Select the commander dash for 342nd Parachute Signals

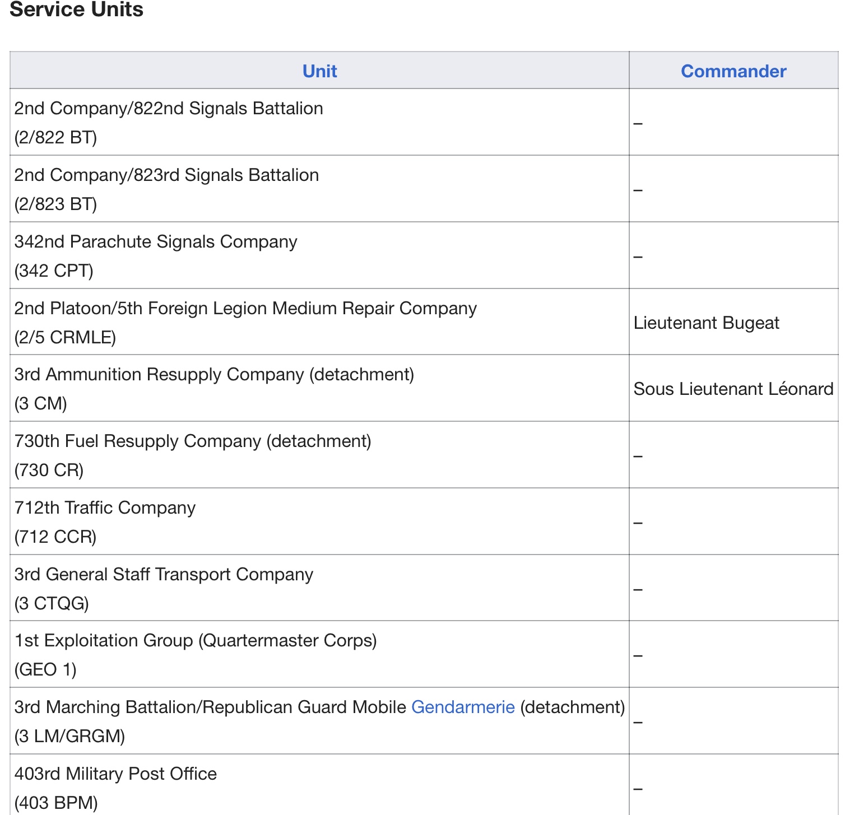[638, 257]
